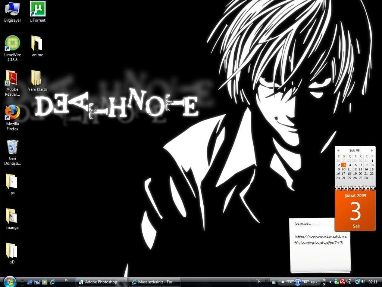Image resolution: width=382 pixels, height=287 pixels.
Task: Select the Mozilla Firefox desktop shortcut
Action: click(x=12, y=118)
